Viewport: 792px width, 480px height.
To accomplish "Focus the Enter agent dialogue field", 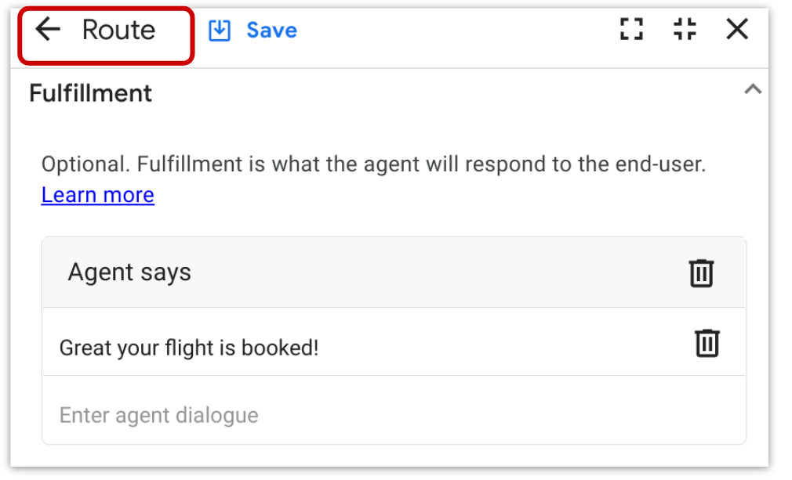I will click(x=394, y=416).
